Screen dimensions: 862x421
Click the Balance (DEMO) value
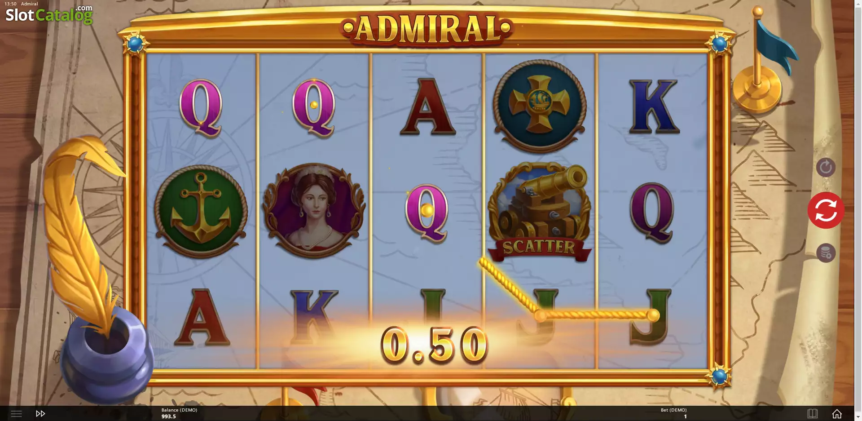click(169, 417)
